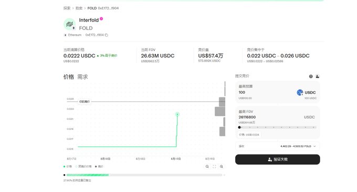The width and height of the screenshot is (357, 192).
Task: Click FOLD 0xE172...f904 breadcrumb entry
Action: tap(103, 8)
